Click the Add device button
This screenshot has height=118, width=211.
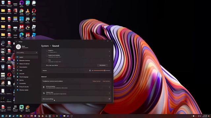coord(103,65)
